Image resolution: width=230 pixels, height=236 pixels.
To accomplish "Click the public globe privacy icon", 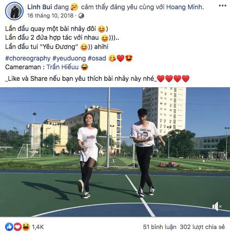I will 81,16.
